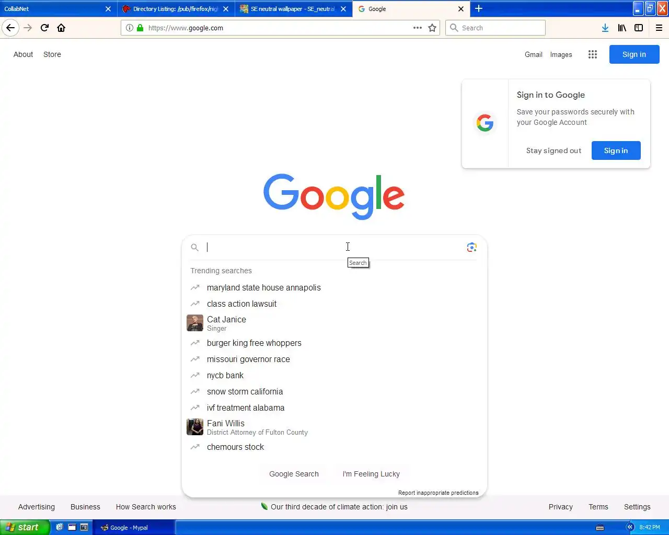669x535 pixels.
Task: Click Report inappropriate predictions
Action: [x=438, y=493]
